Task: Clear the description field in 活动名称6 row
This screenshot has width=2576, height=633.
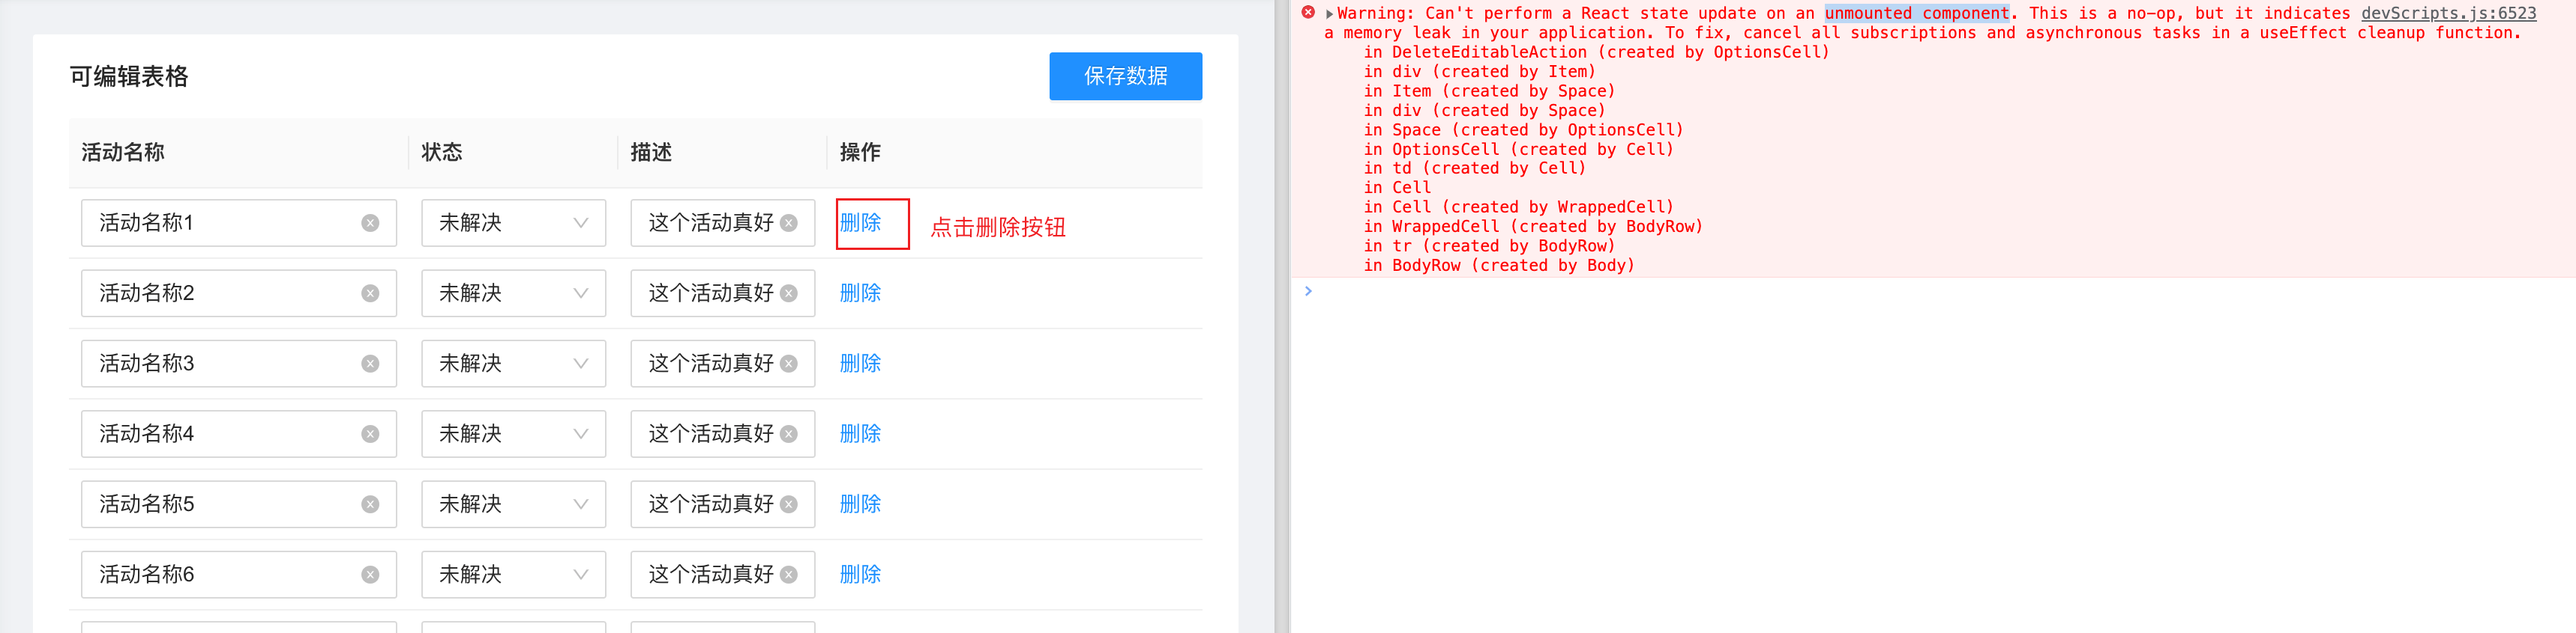Action: [789, 574]
